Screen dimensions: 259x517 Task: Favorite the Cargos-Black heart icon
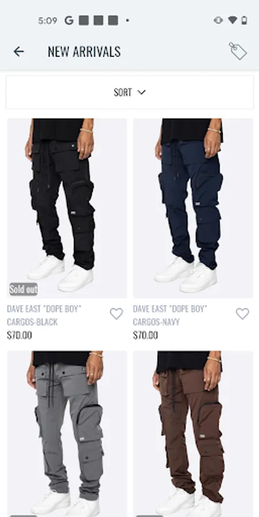pyautogui.click(x=116, y=314)
